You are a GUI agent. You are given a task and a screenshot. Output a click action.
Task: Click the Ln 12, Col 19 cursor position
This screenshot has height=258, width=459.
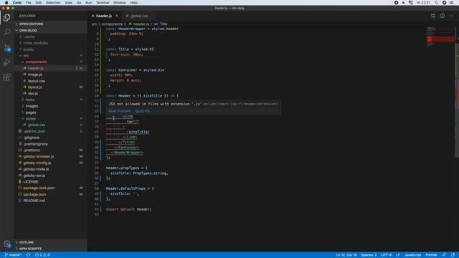[346, 255]
